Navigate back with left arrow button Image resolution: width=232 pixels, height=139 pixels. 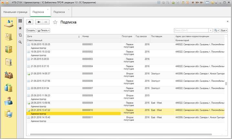pos(39,22)
